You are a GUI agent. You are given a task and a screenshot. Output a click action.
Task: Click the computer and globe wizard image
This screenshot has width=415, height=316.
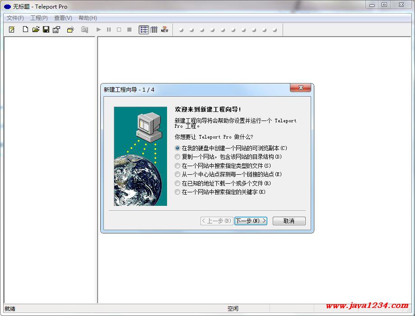point(140,156)
